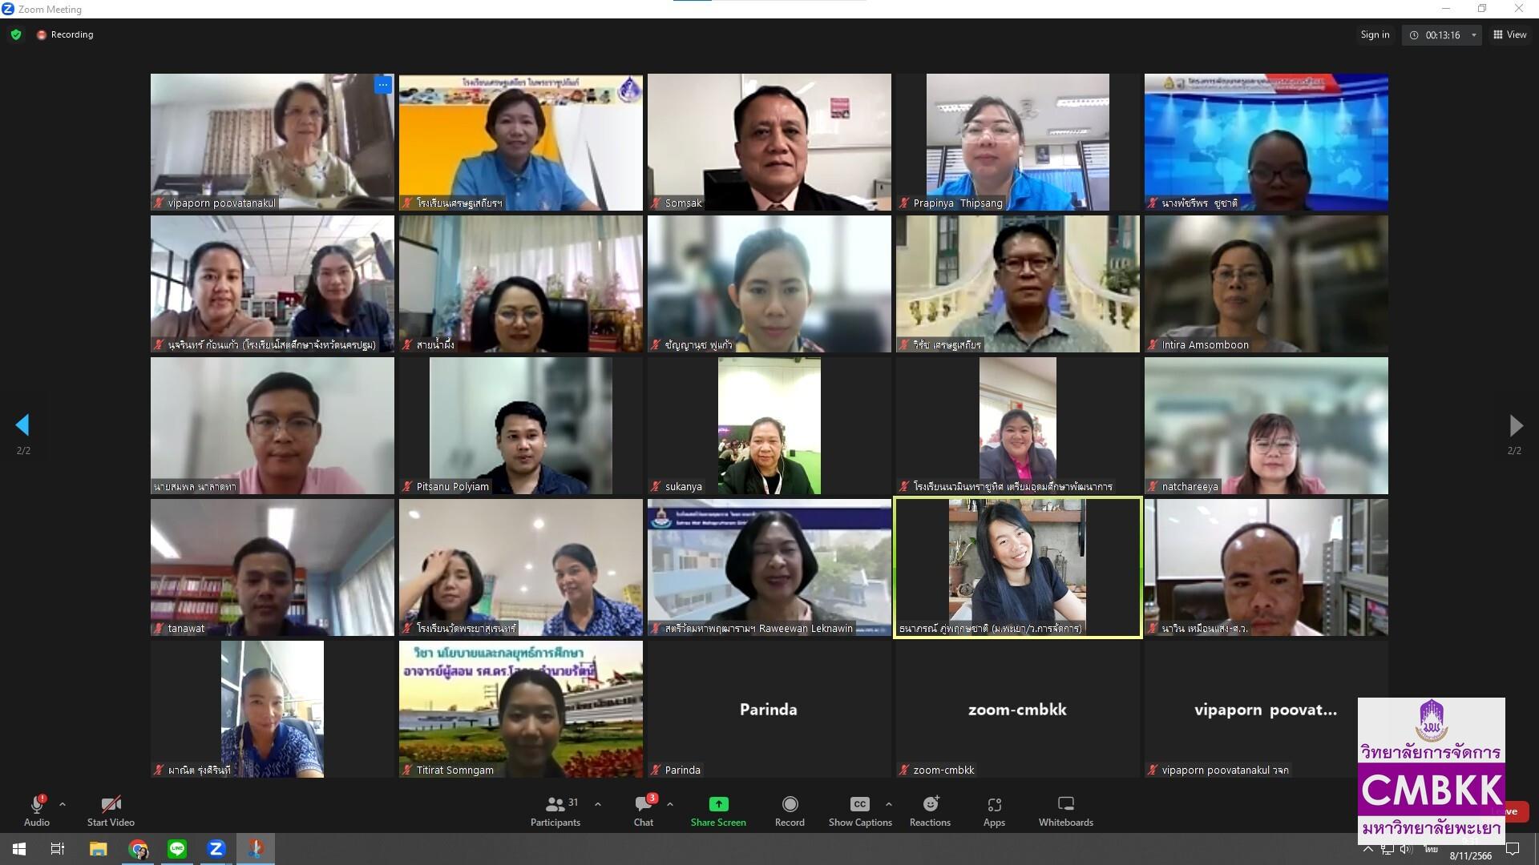
Task: Toggle Show Captions
Action: [860, 811]
